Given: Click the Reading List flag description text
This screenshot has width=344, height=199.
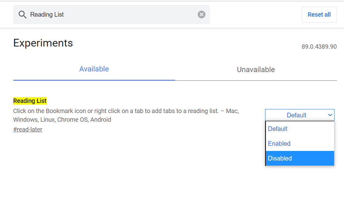Looking at the screenshot, I should point(126,115).
